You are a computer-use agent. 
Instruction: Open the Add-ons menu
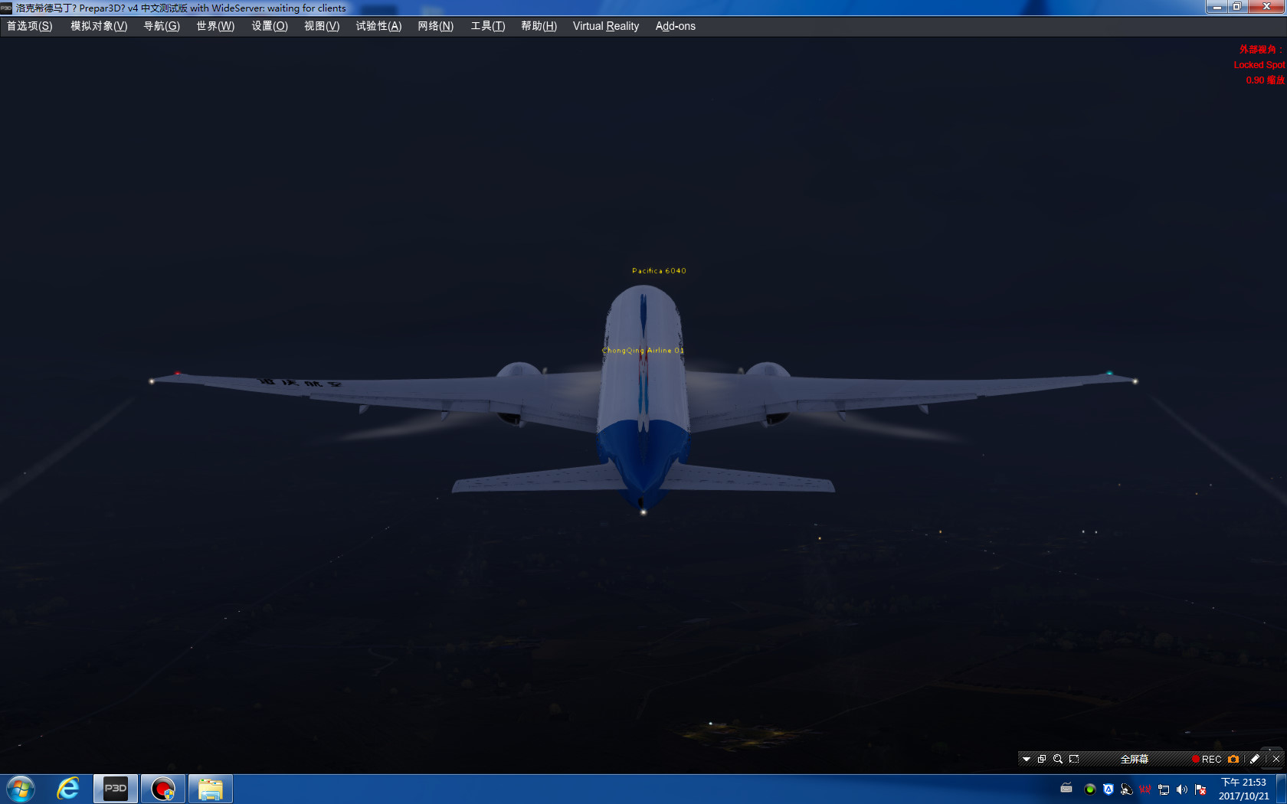click(676, 26)
